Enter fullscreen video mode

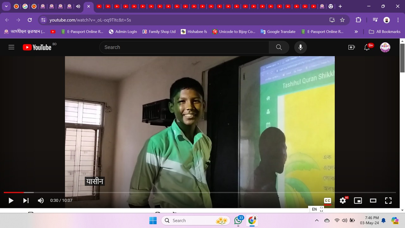click(x=388, y=200)
